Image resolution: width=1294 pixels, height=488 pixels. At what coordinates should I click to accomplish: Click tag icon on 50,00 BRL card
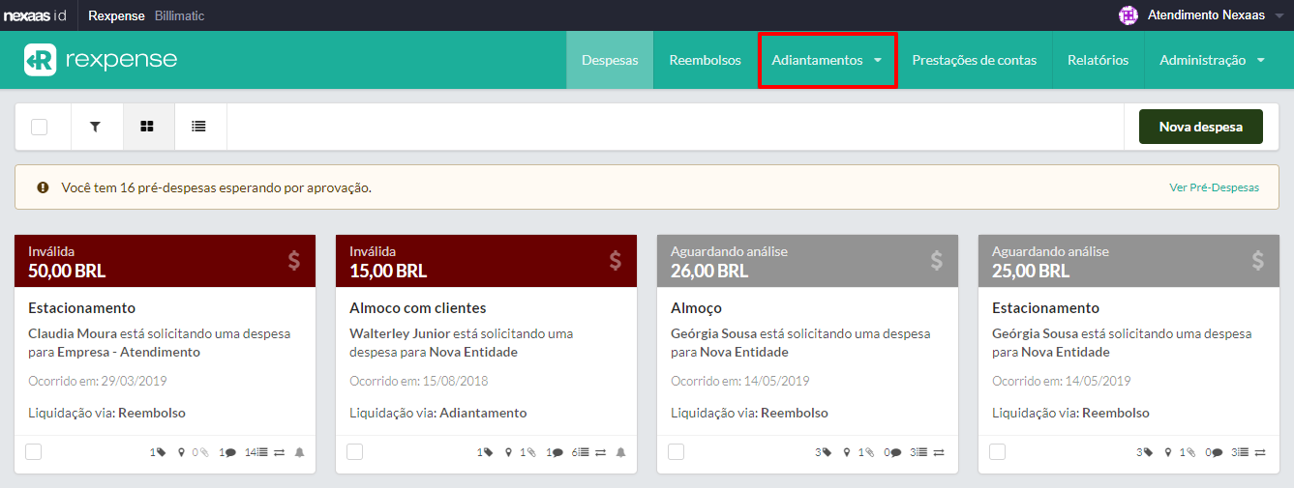point(160,452)
